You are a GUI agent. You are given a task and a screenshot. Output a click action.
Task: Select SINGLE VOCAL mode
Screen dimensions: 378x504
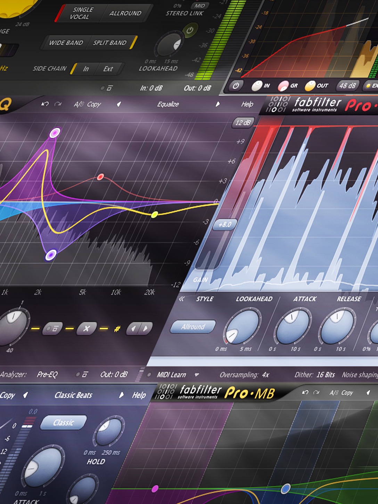click(81, 13)
